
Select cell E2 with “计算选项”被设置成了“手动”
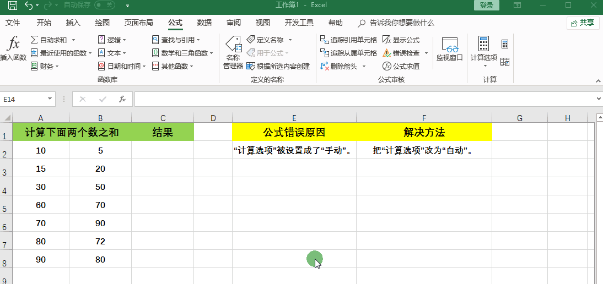coord(294,150)
